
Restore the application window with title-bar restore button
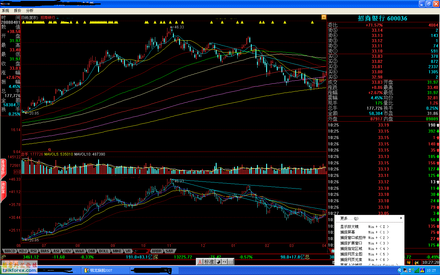pos(429,4)
